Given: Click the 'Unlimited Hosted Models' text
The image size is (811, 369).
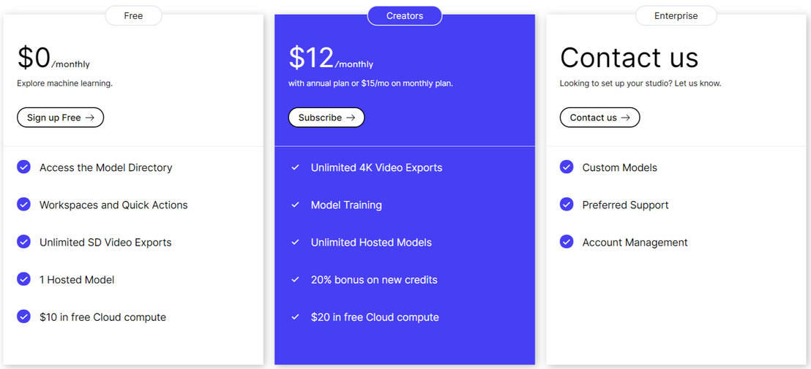Looking at the screenshot, I should 371,243.
